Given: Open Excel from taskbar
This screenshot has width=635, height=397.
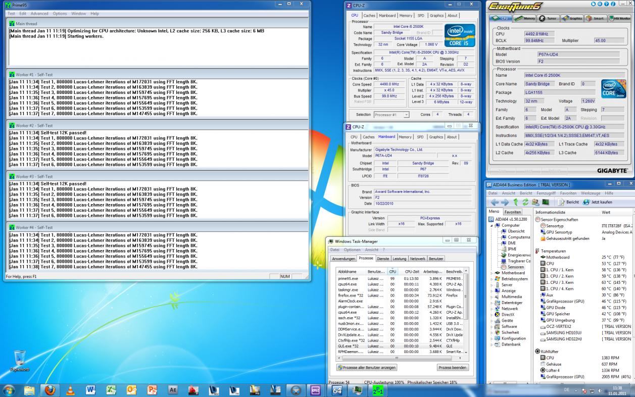Looking at the screenshot, I should [x=111, y=390].
